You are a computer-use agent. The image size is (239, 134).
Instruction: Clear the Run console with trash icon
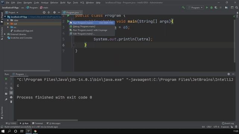pos(11,102)
